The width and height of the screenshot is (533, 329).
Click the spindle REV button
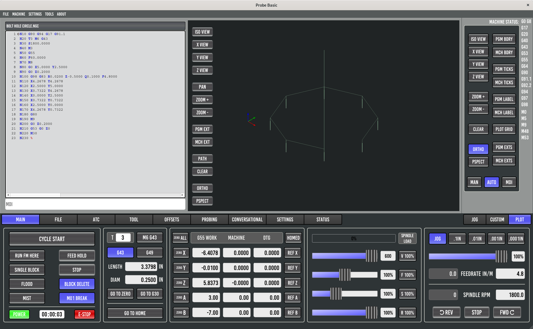click(446, 312)
